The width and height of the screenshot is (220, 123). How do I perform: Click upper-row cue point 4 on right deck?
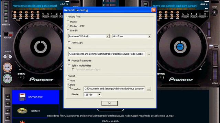click(172, 12)
